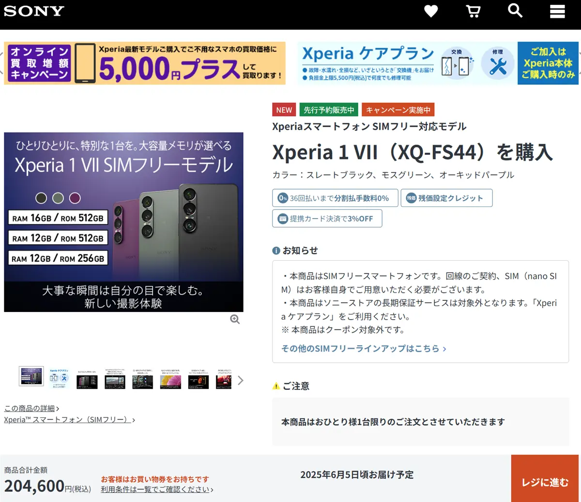This screenshot has width=581, height=502.
Task: Click 利用条件は一覧でご確認ください link
Action: point(157,489)
